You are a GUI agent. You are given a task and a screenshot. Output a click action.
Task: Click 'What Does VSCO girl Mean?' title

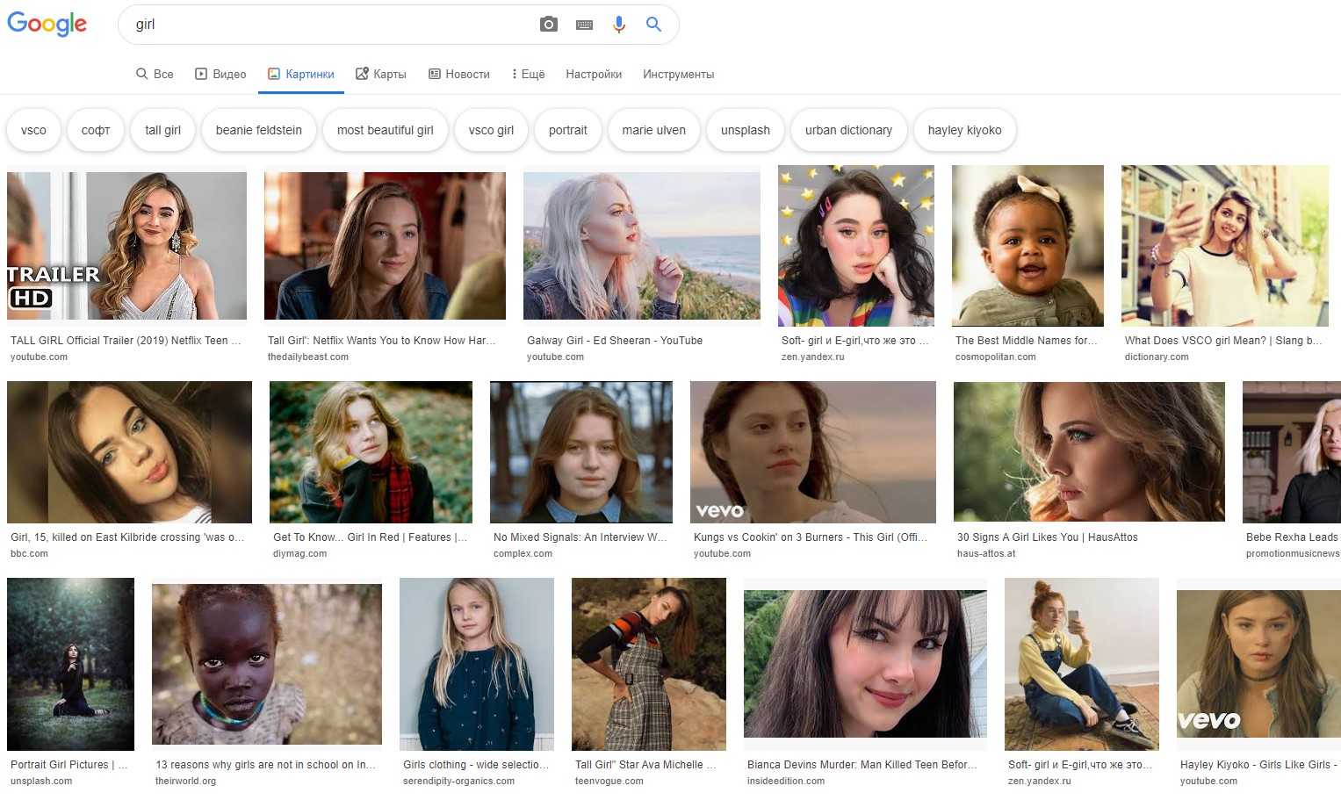click(1223, 341)
